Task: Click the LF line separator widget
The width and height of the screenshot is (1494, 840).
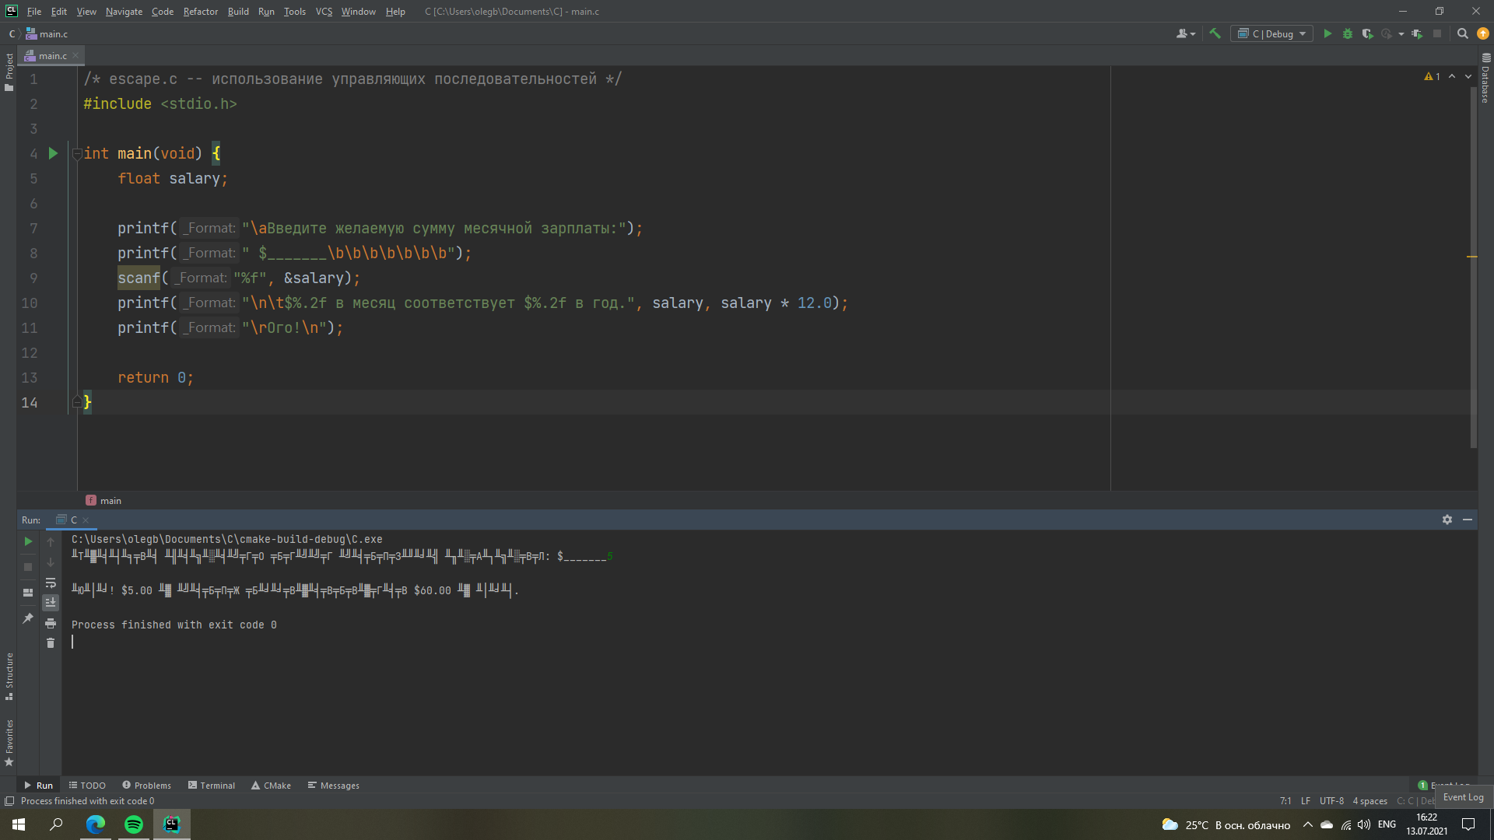Action: coord(1305,801)
